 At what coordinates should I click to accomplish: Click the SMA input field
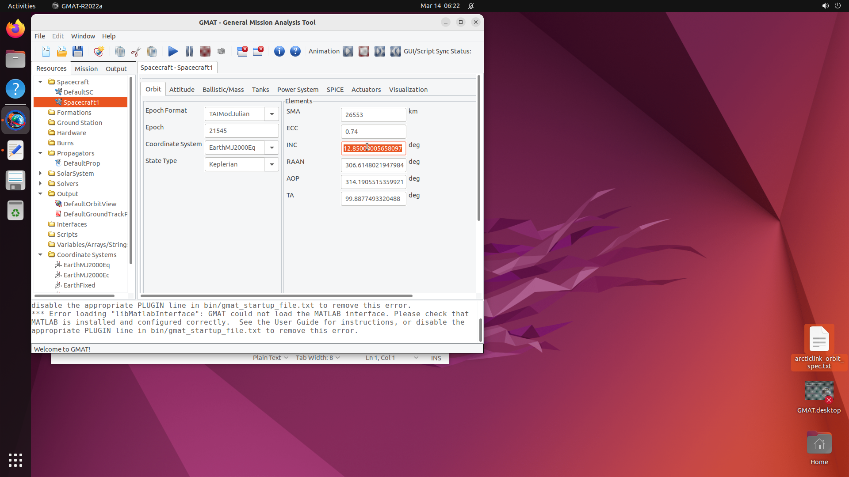[373, 114]
